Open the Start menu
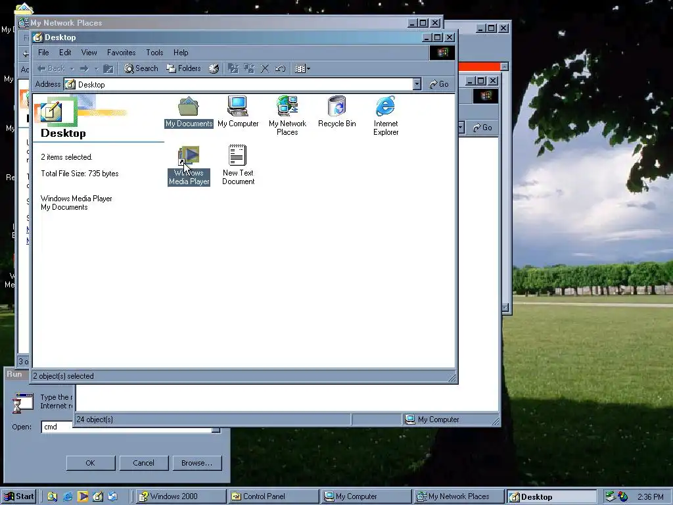This screenshot has height=505, width=673. tap(19, 496)
